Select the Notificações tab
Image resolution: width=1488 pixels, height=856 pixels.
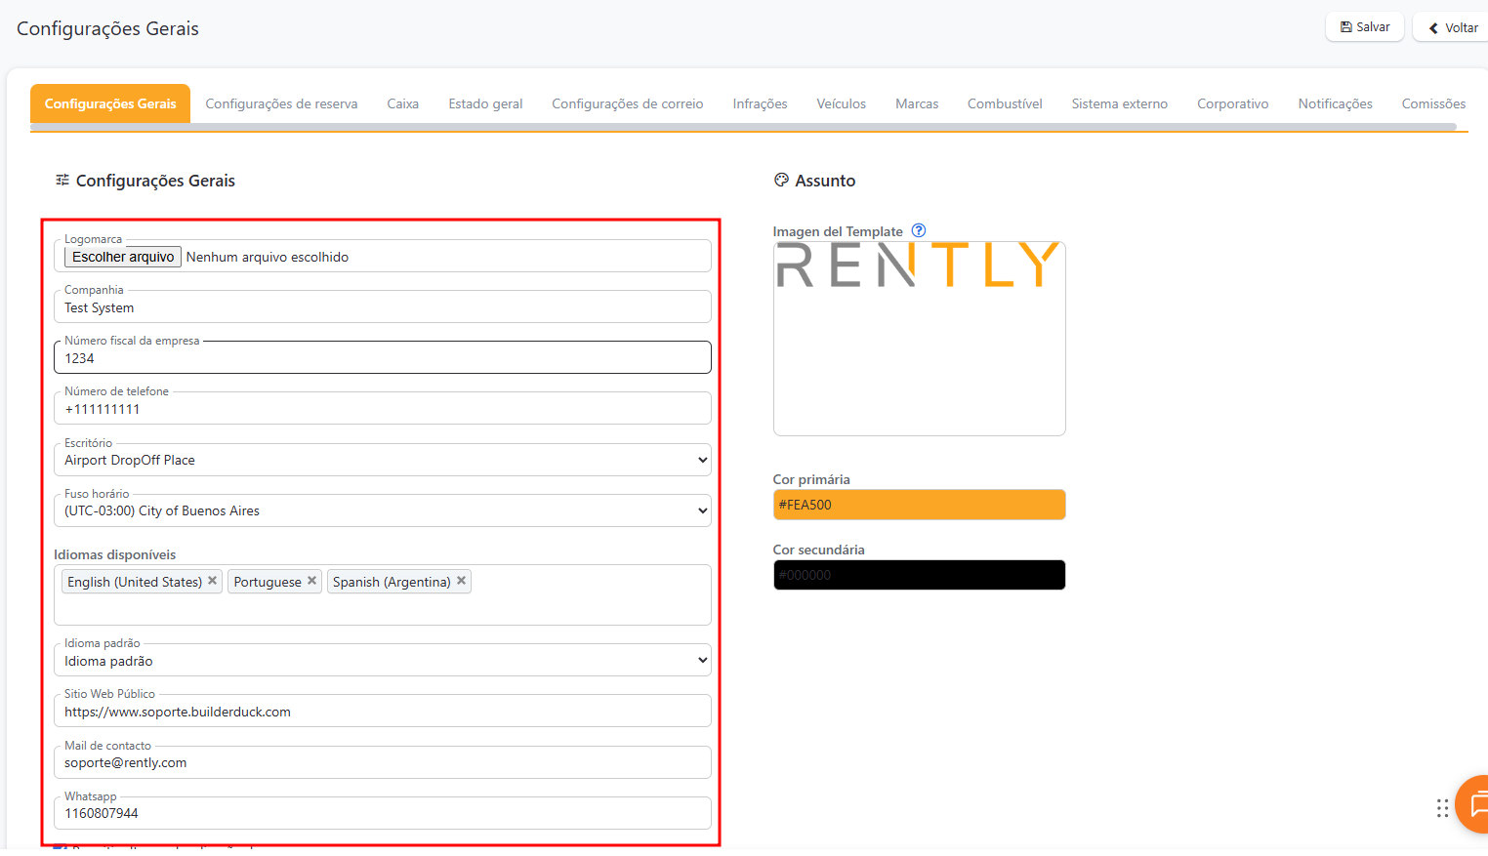[1335, 103]
